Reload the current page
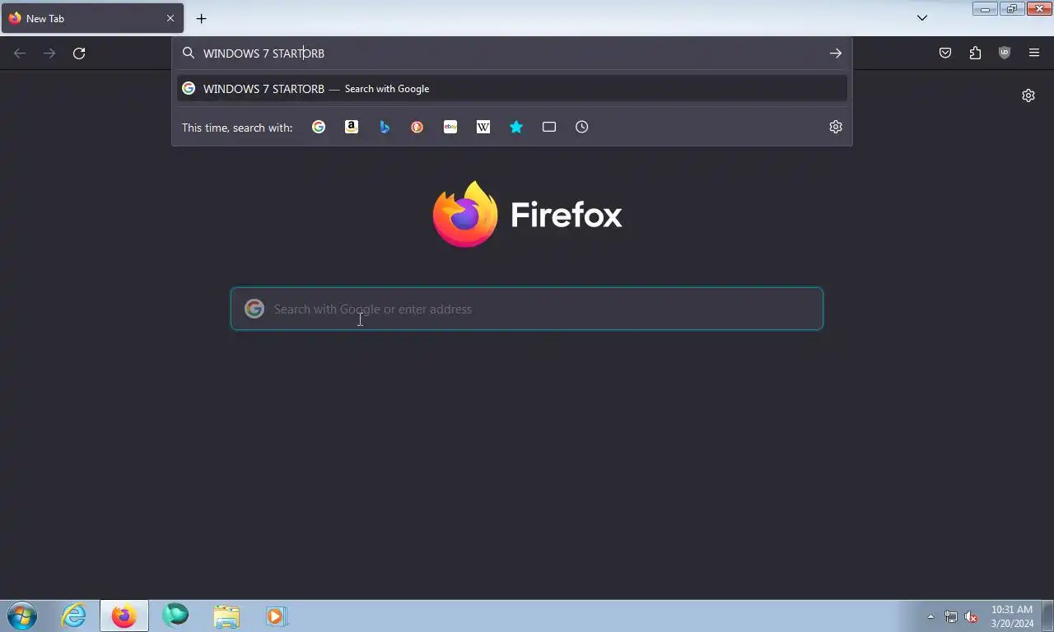This screenshot has height=632, width=1054. pyautogui.click(x=79, y=53)
